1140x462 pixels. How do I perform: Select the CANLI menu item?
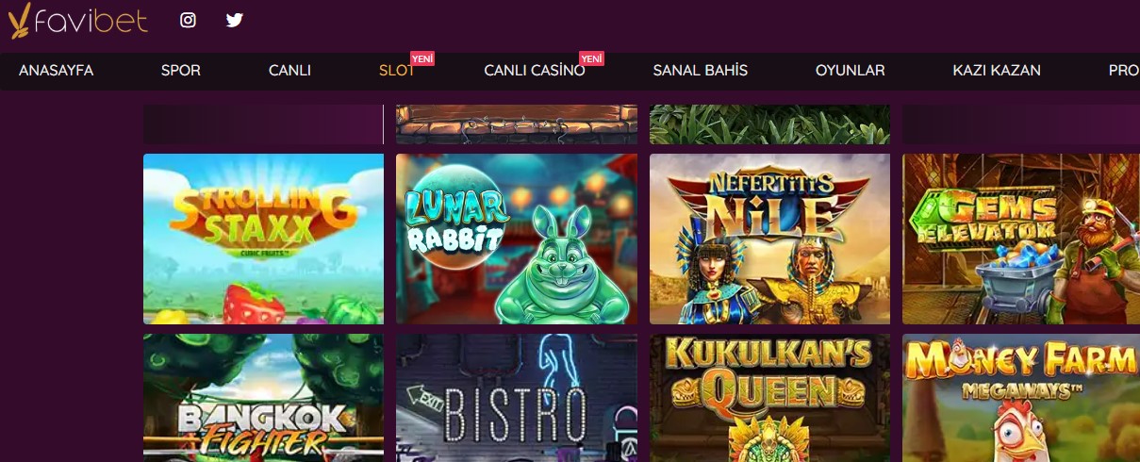[x=289, y=71]
